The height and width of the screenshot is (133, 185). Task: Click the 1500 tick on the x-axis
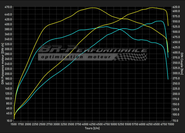coord(14,124)
